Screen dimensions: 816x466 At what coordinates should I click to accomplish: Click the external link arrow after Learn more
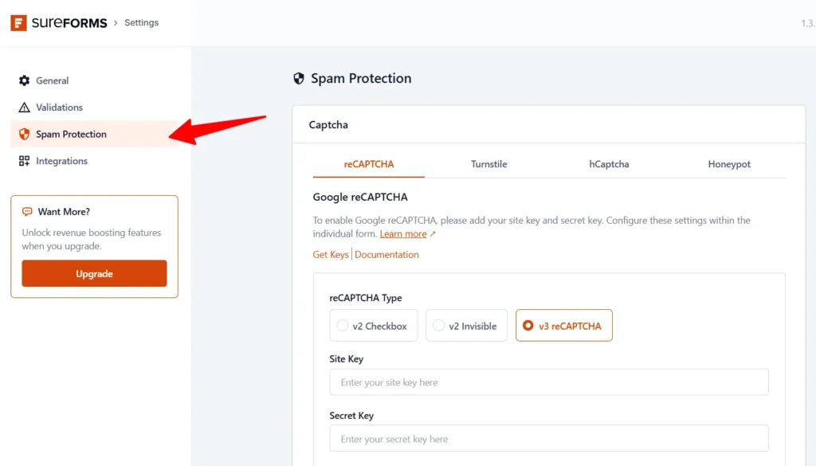pos(433,233)
